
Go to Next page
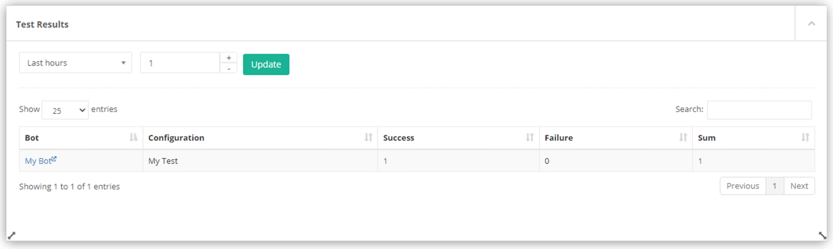pos(799,186)
